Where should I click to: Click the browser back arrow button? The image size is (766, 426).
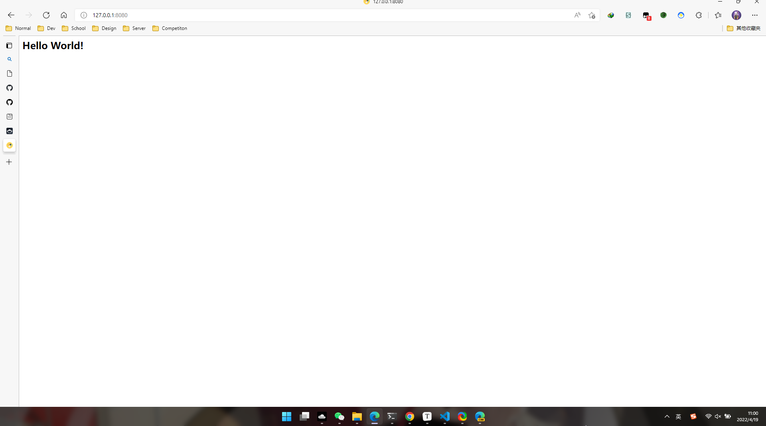pyautogui.click(x=11, y=15)
